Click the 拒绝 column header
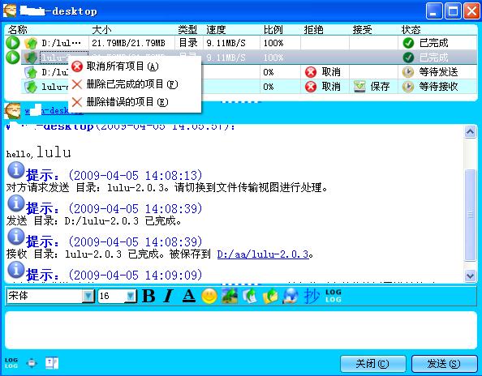Image resolution: width=482 pixels, height=376 pixels. pyautogui.click(x=313, y=30)
